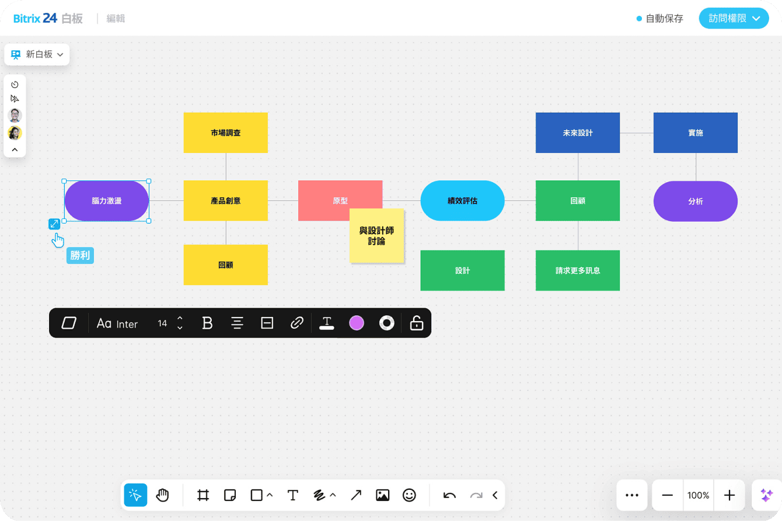The image size is (782, 522).
Task: Toggle the lock on selected shape
Action: tap(416, 323)
